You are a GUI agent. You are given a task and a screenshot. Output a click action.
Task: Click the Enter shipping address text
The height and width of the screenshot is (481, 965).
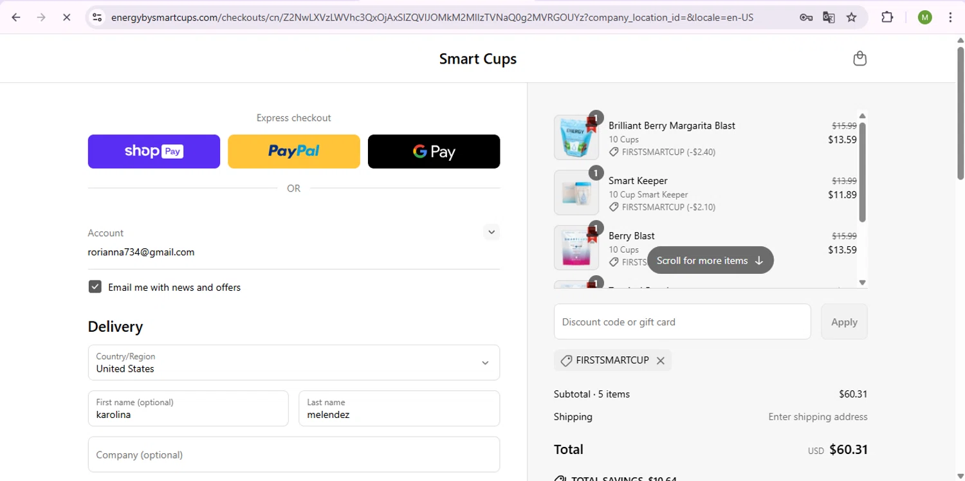coord(818,417)
